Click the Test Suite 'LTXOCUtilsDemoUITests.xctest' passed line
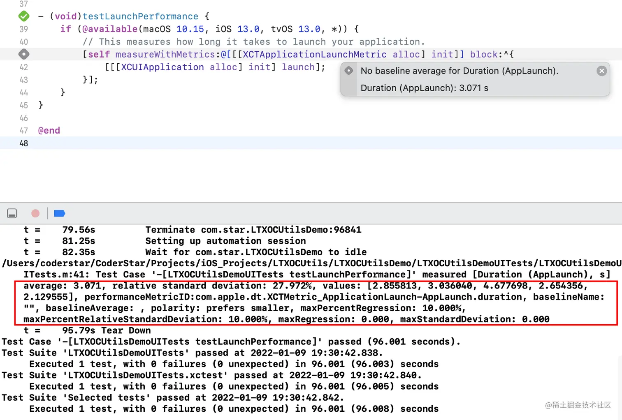 [x=212, y=375]
